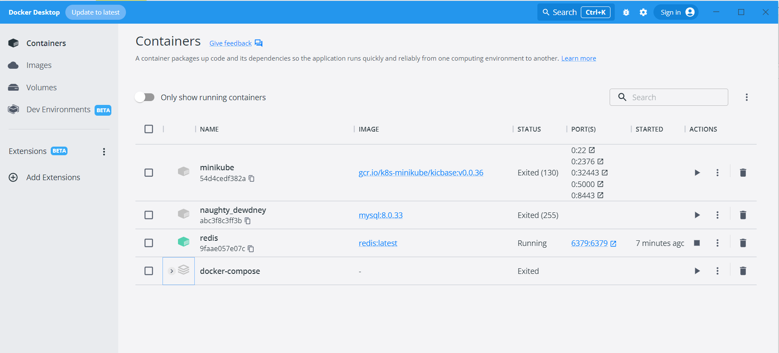Screen dimensions: 779x353
Task: Expand the docker-compose stack chevron
Action: pos(172,271)
